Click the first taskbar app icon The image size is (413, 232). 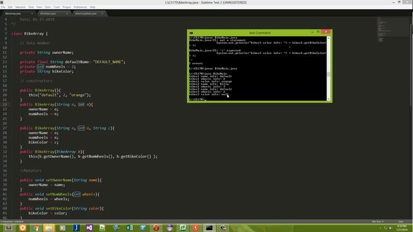tap(8, 227)
